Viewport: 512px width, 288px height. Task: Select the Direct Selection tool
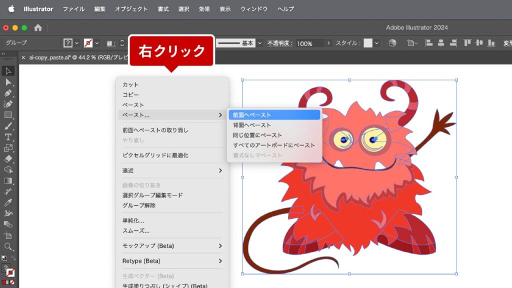8,82
